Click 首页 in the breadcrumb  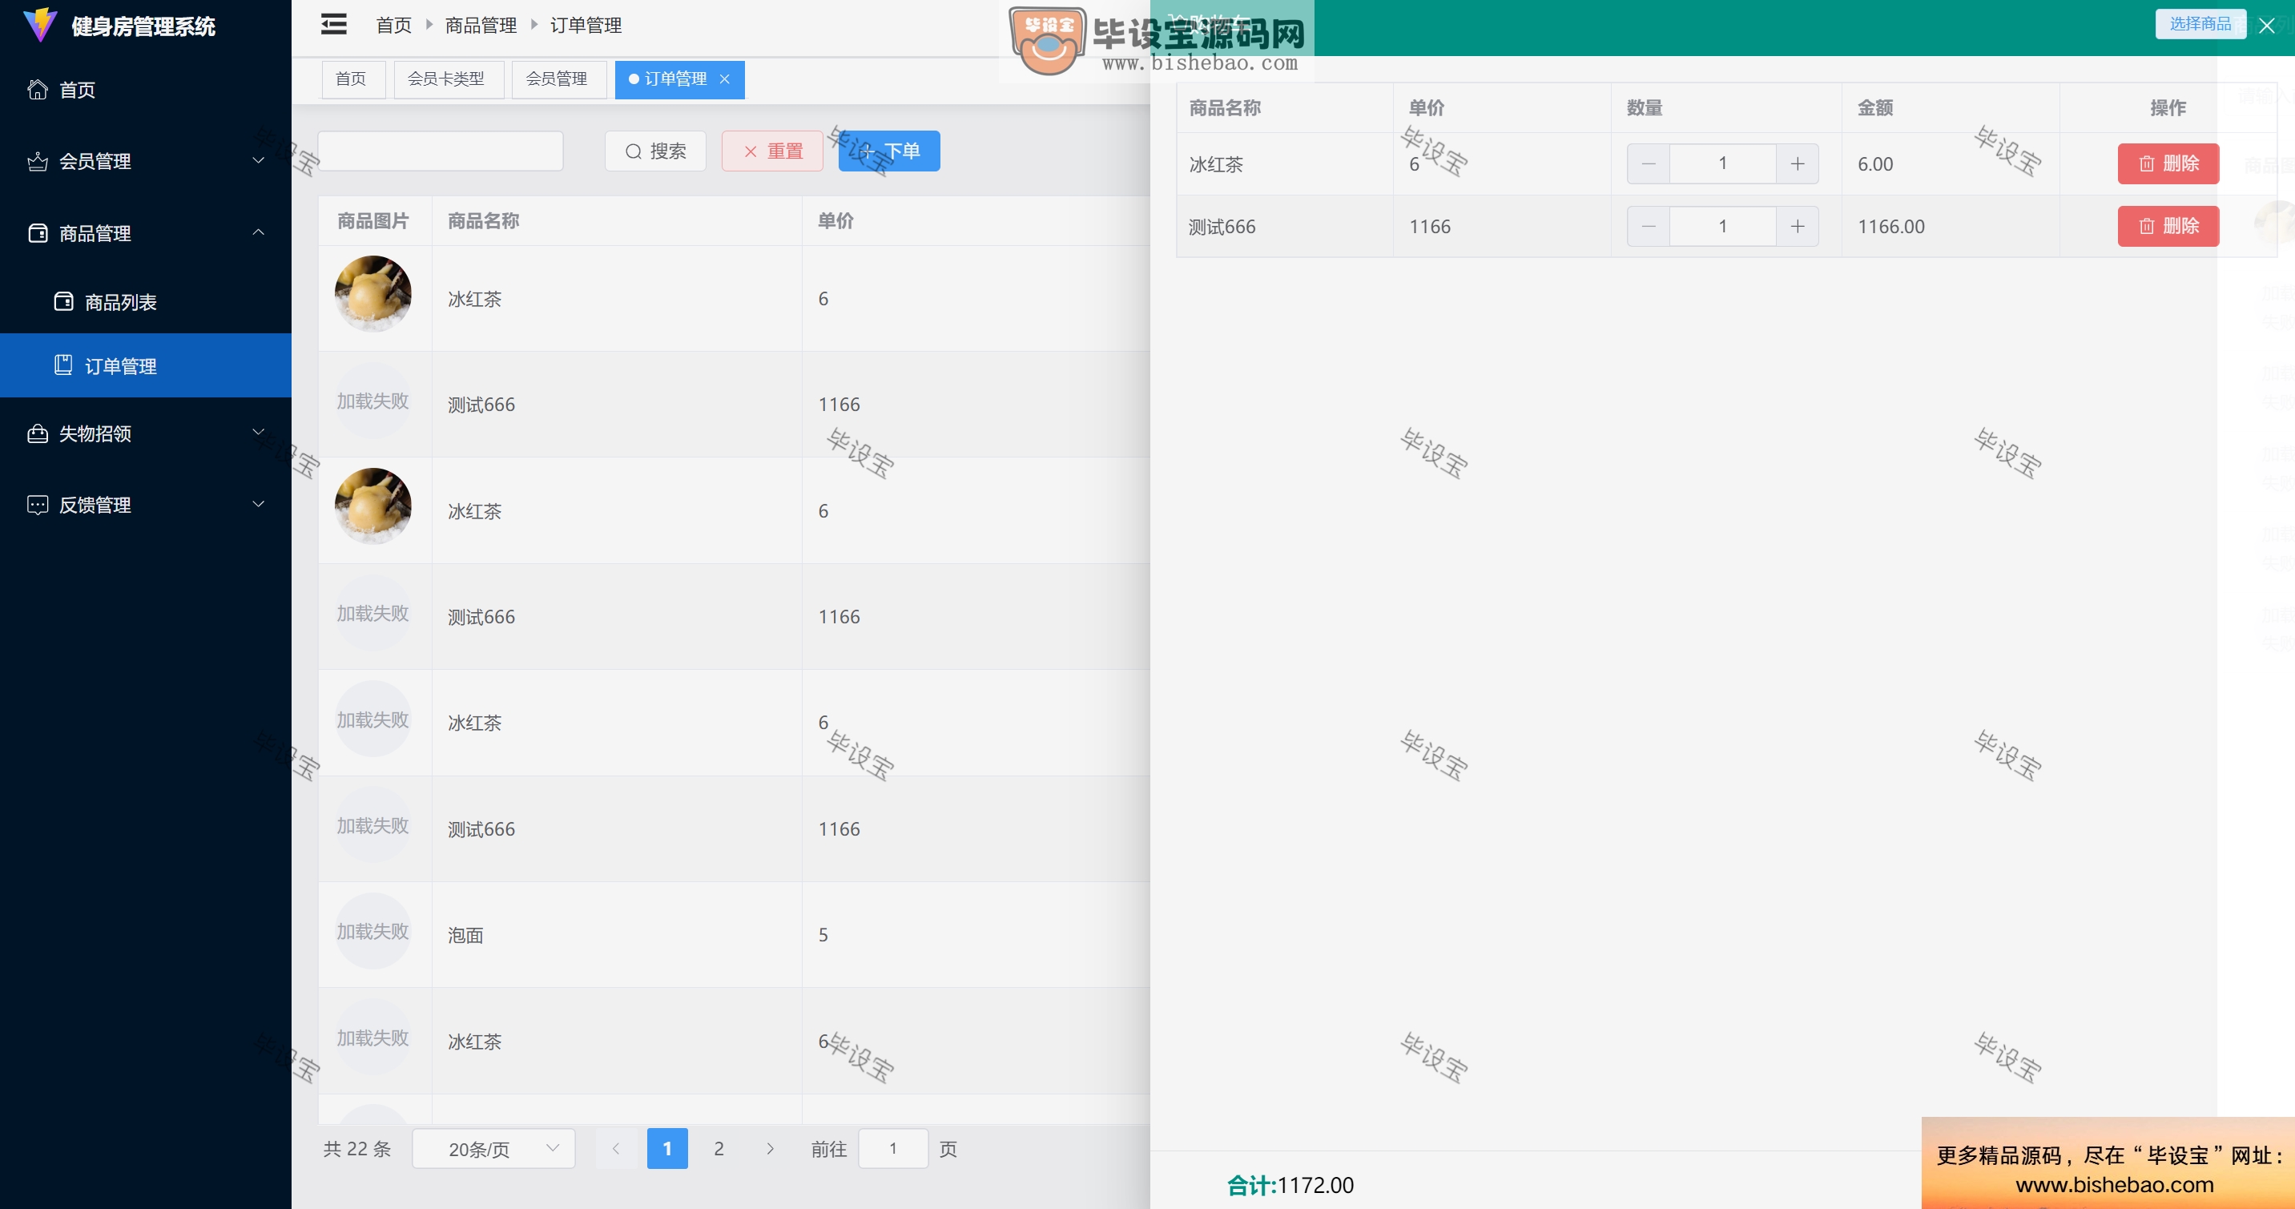(x=394, y=25)
